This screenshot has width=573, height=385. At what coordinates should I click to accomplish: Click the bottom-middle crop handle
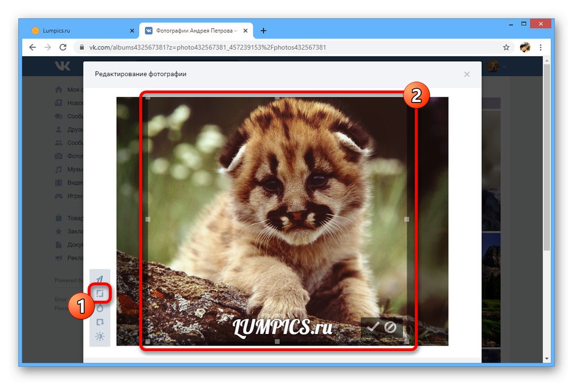(277, 341)
